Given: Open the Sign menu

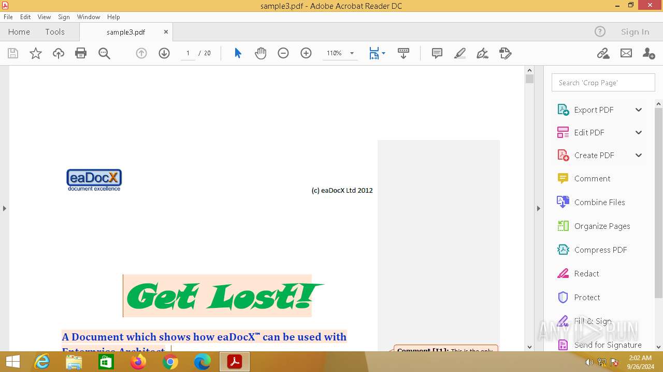Looking at the screenshot, I should [64, 17].
